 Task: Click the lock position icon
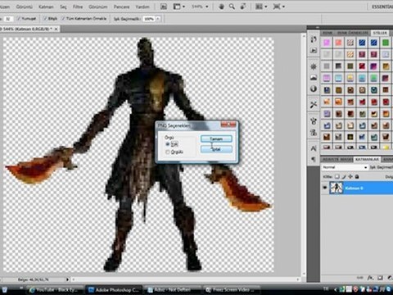tap(350, 177)
